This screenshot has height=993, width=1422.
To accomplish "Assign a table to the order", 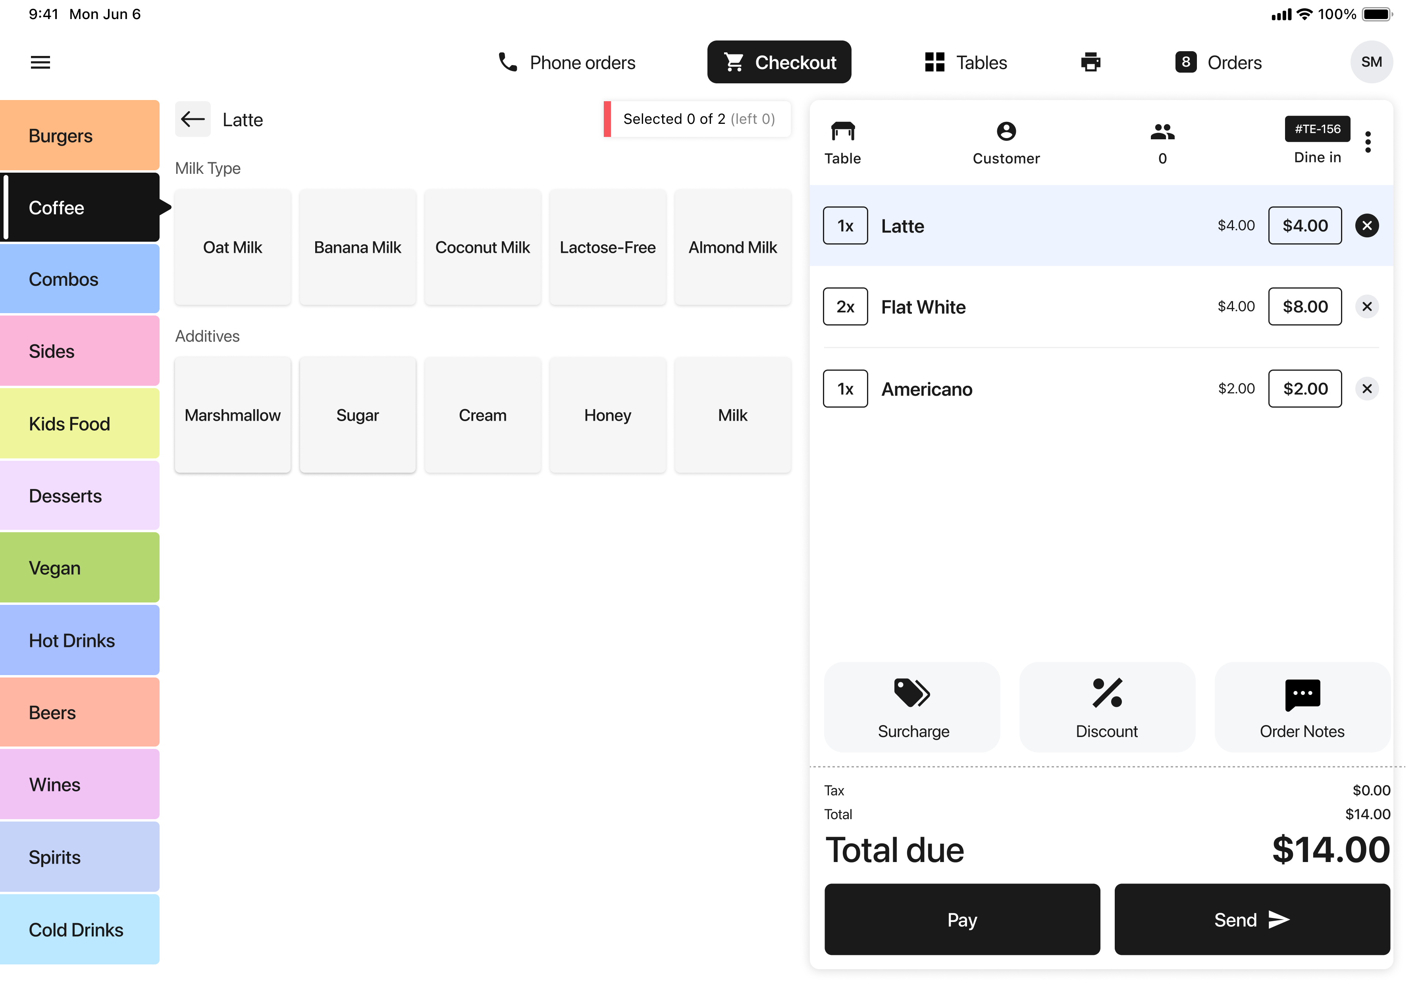I will [x=843, y=143].
